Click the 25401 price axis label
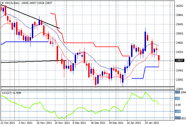 point(180,24)
